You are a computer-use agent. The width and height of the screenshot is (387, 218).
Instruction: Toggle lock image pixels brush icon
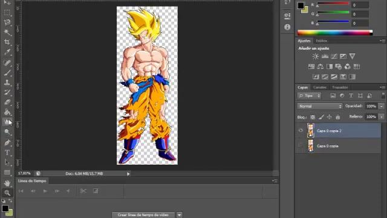pyautogui.click(x=321, y=117)
